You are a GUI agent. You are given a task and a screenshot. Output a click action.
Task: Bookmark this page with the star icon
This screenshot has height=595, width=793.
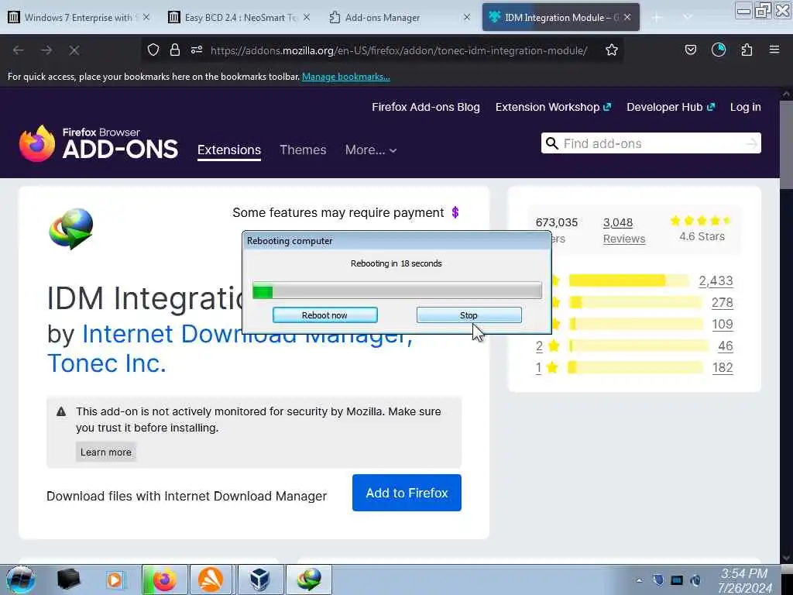click(612, 50)
